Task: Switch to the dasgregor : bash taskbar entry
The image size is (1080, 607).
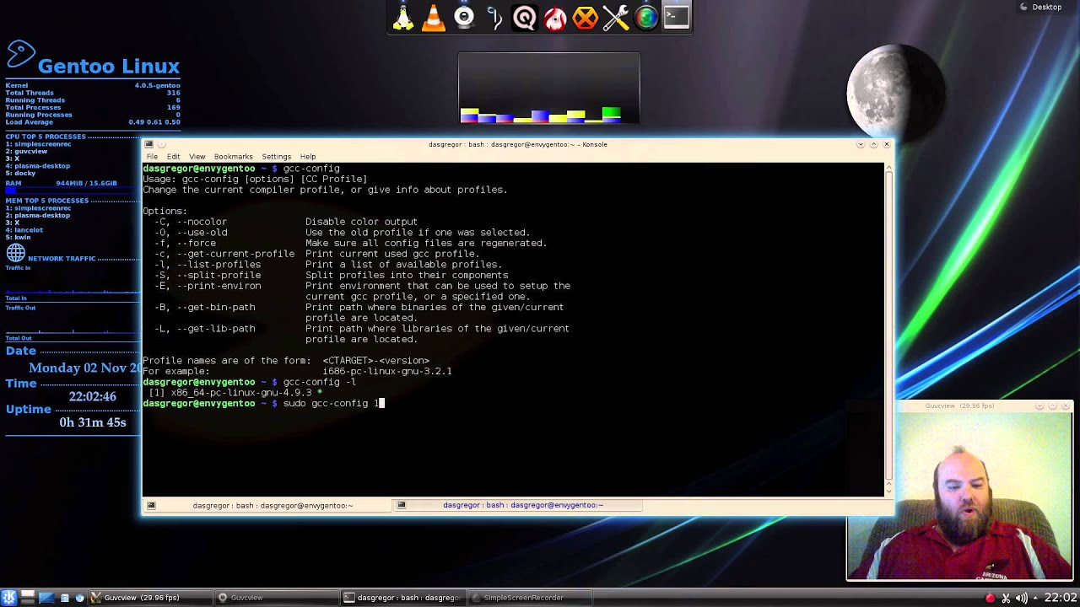Action: [404, 598]
